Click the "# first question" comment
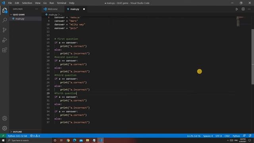The height and width of the screenshot is (143, 254). click(x=66, y=39)
